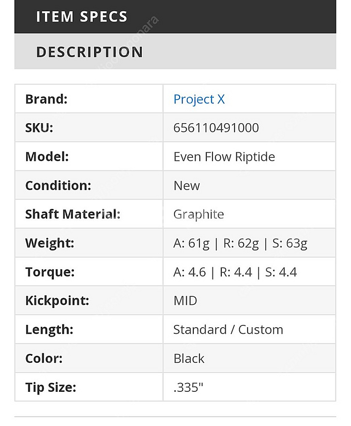
Task: Select the Condition value New
Action: point(187,185)
